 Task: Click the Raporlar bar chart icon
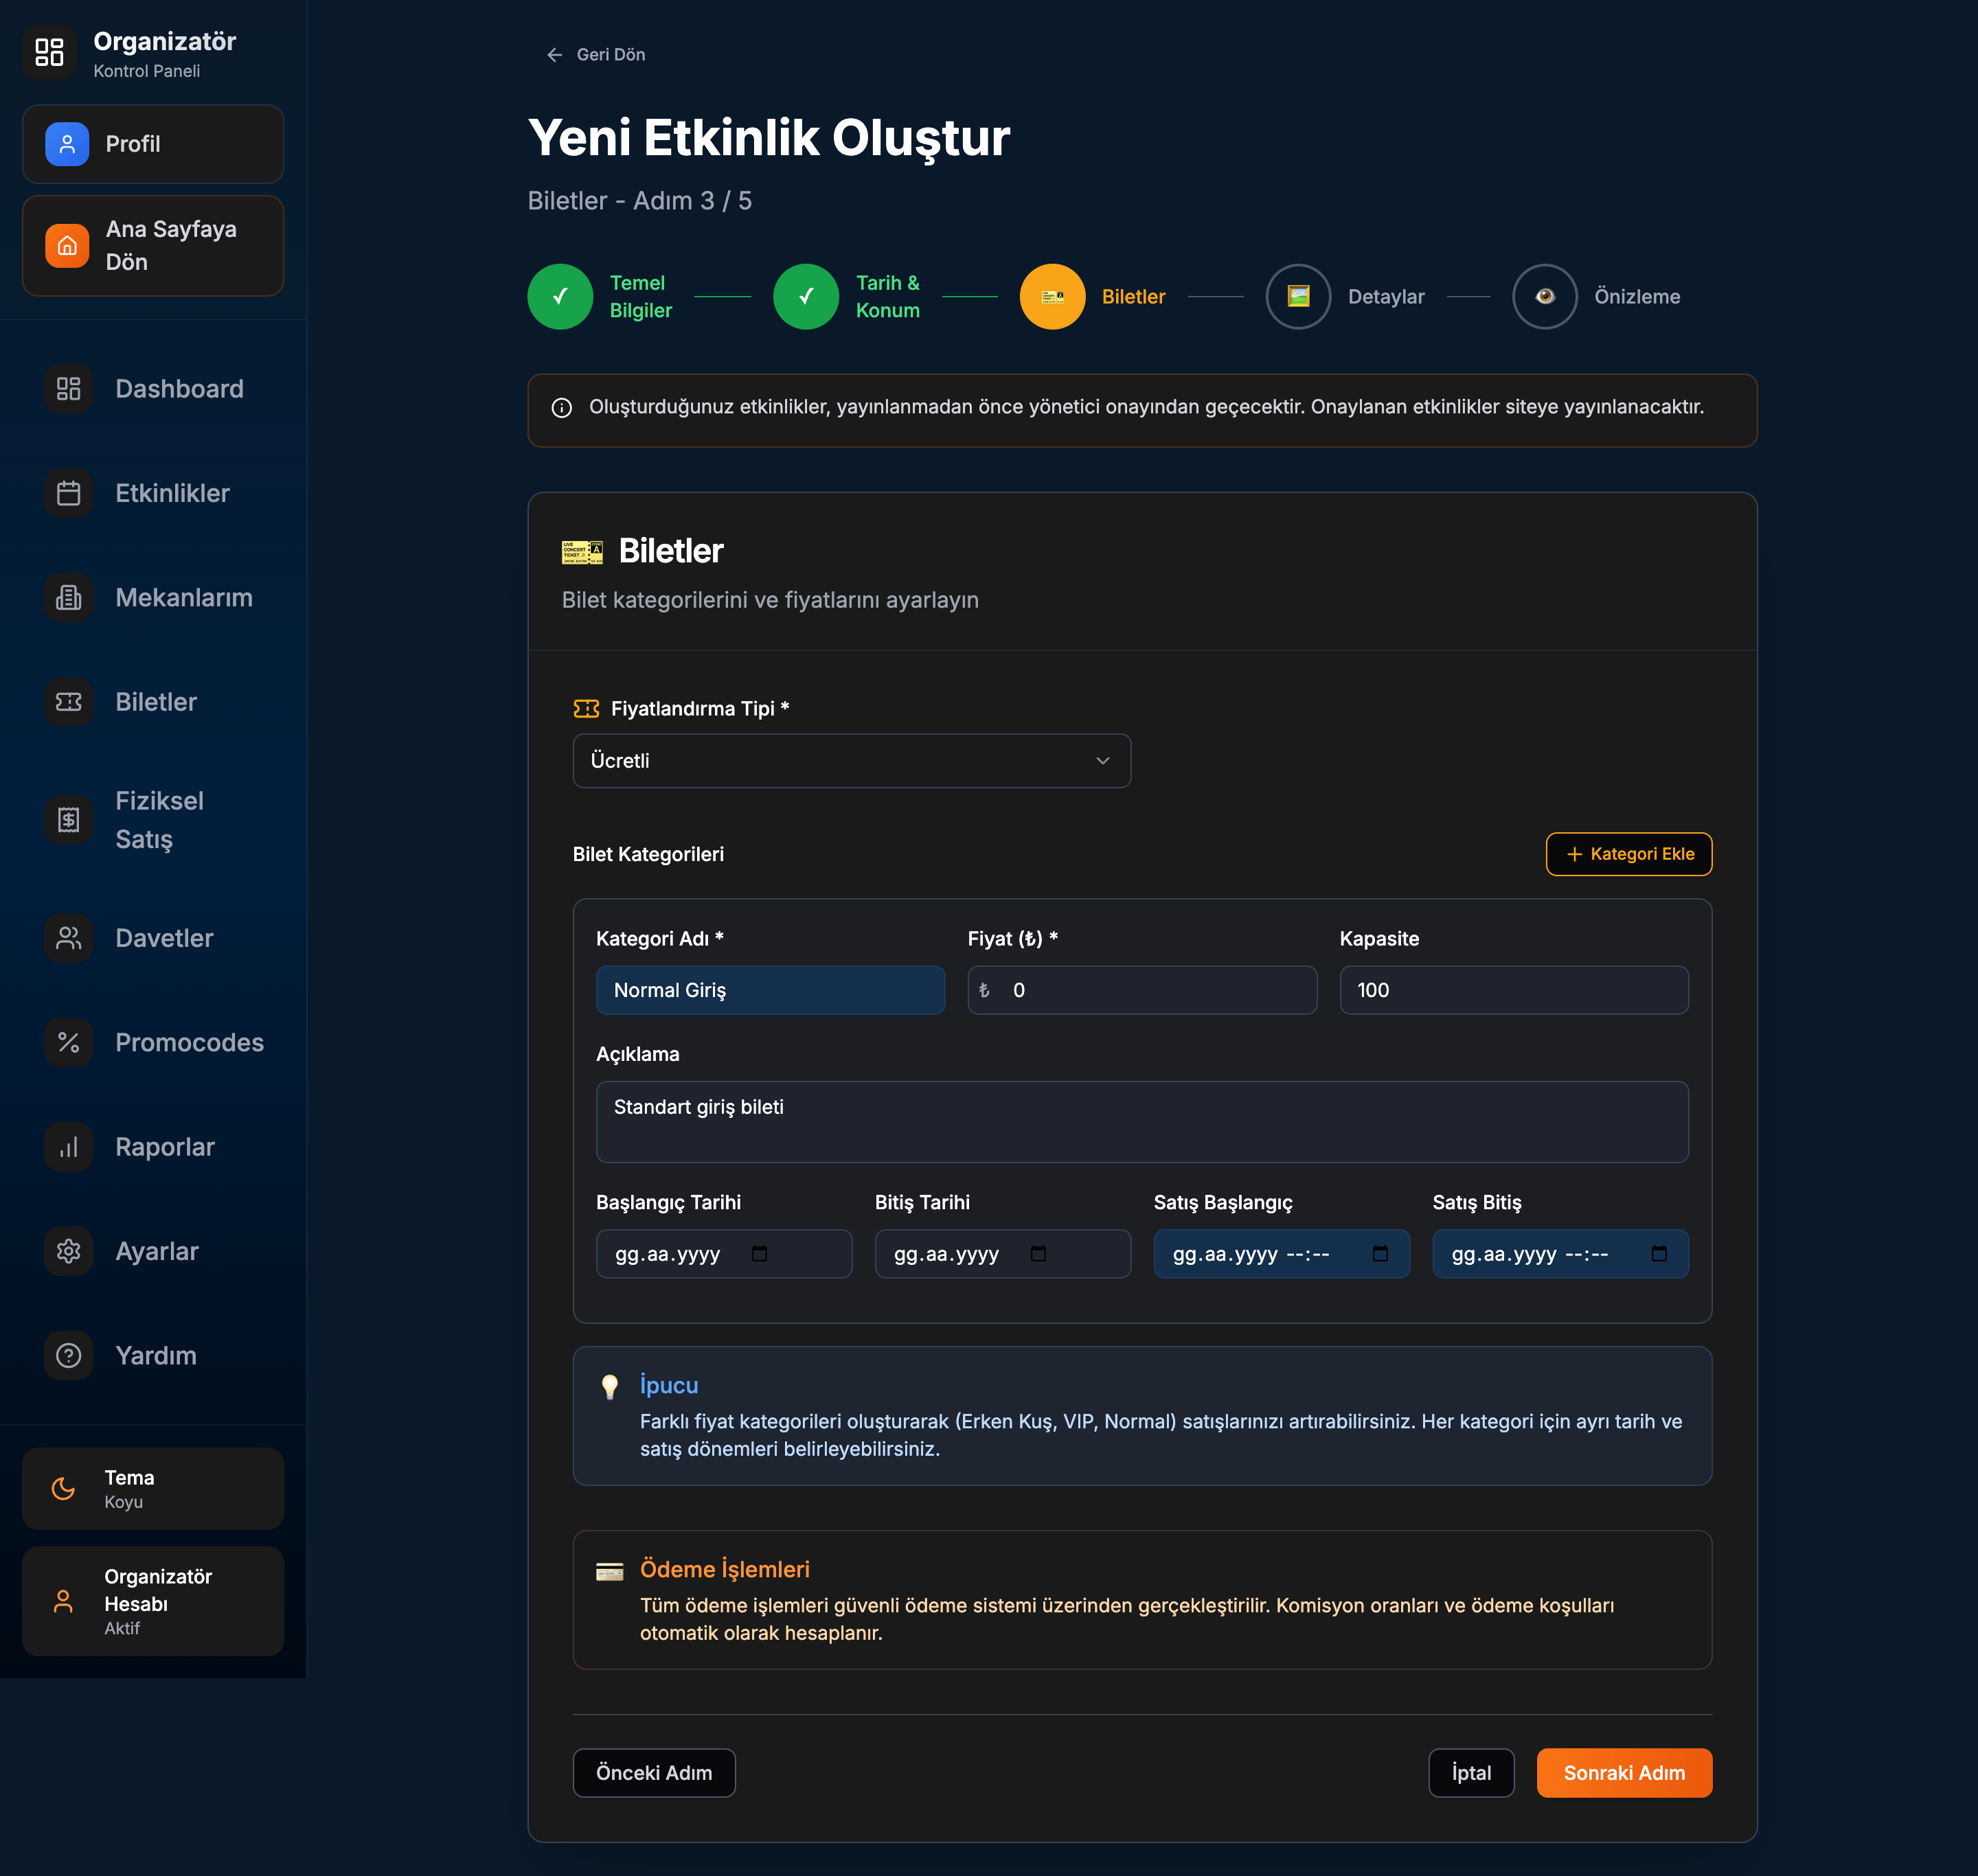(x=68, y=1147)
